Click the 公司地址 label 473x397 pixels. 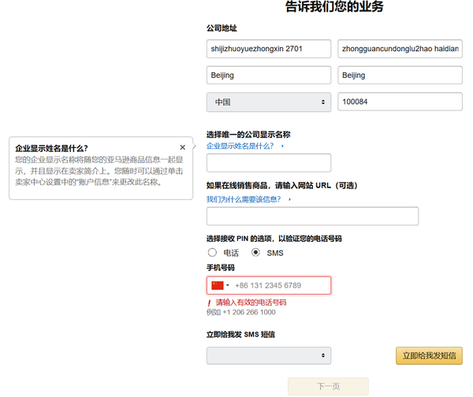tap(222, 28)
